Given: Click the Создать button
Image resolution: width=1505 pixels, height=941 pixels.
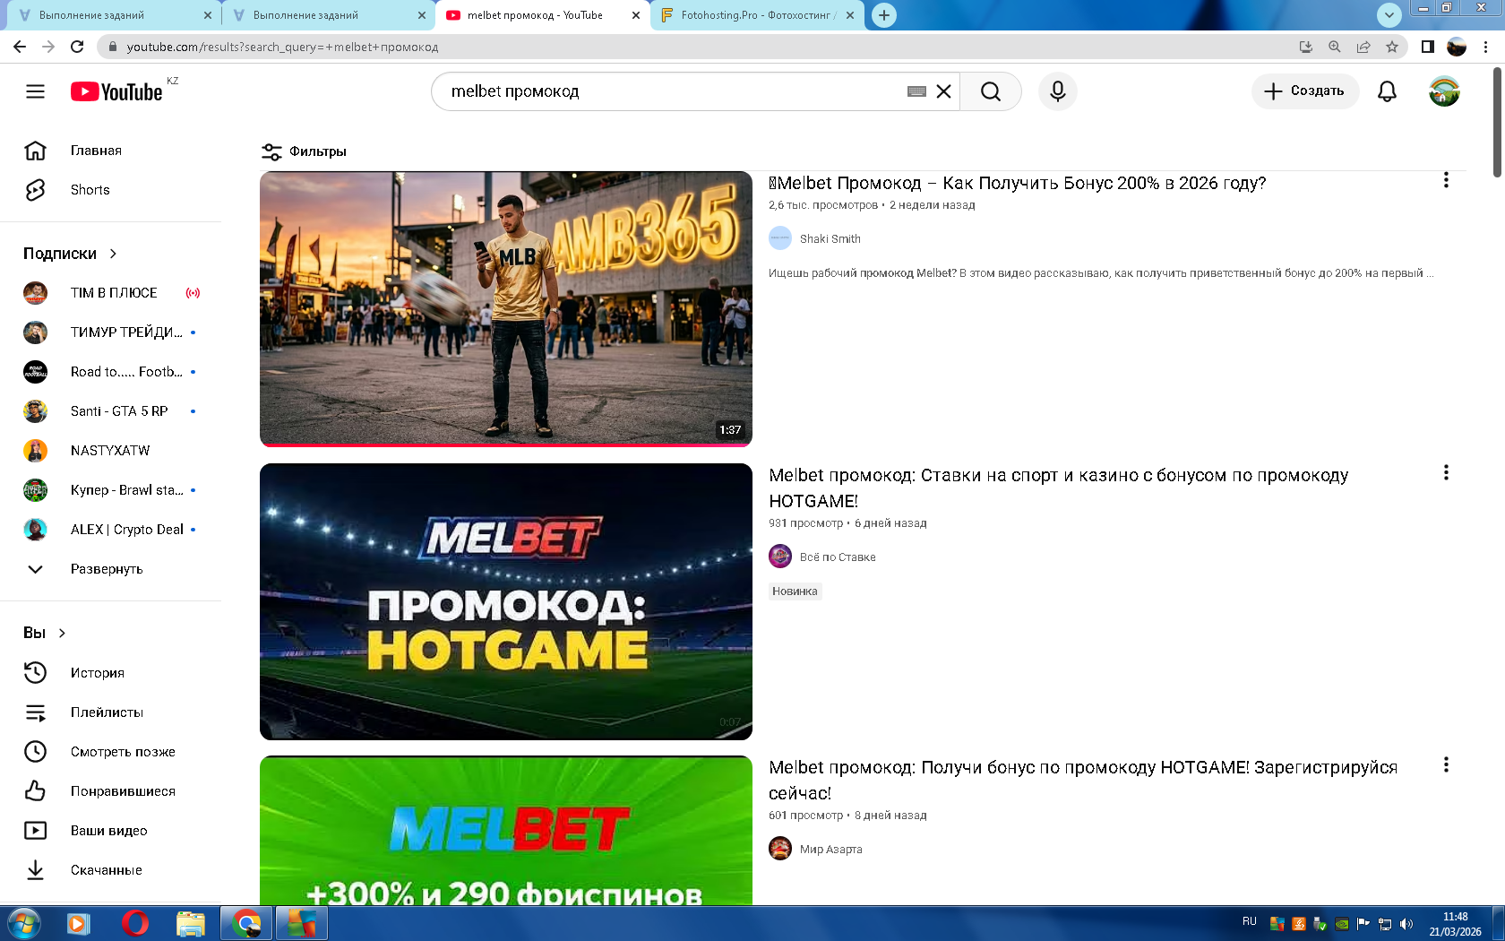Looking at the screenshot, I should 1304,91.
